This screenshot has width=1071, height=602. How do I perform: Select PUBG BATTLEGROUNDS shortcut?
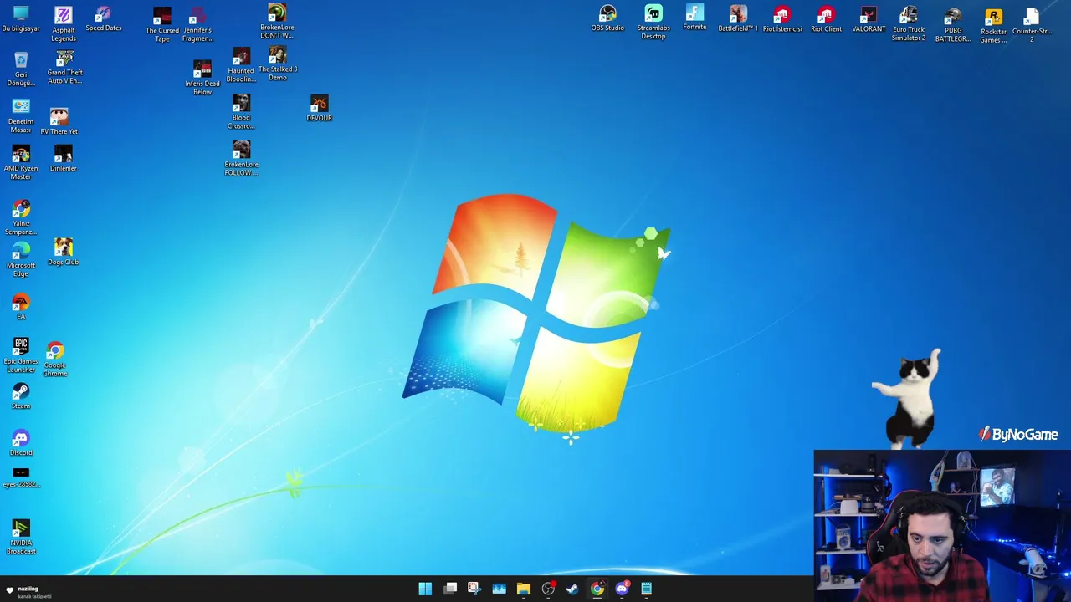point(952,26)
